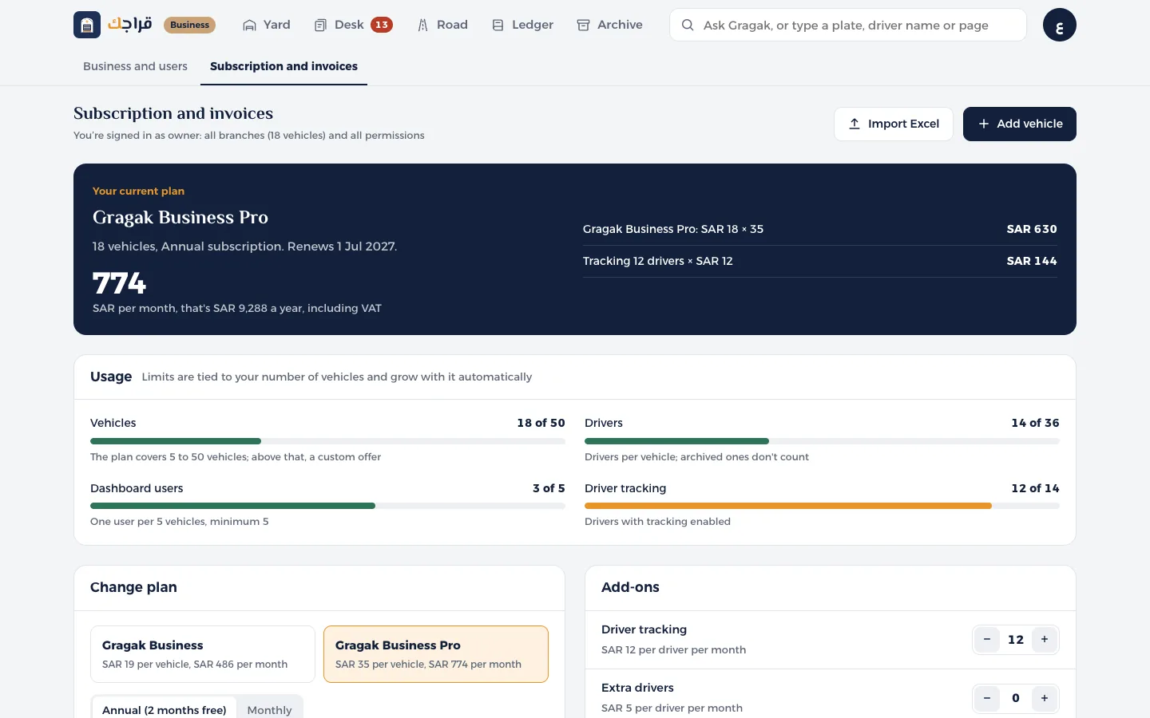
Task: Go to the Ledger page
Action: pyautogui.click(x=522, y=25)
